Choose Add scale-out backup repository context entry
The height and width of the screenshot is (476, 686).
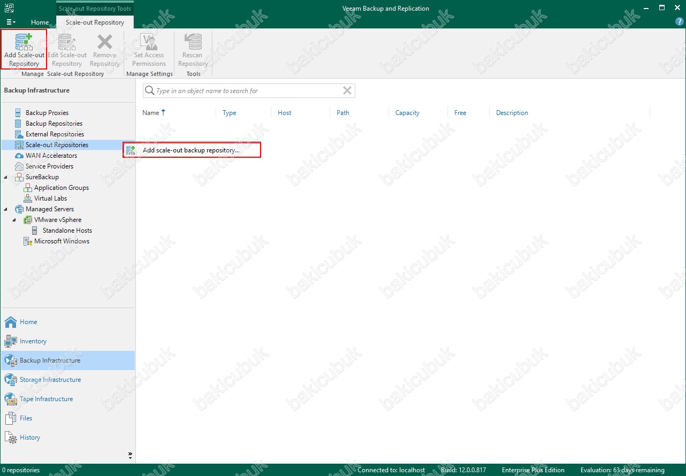[192, 150]
